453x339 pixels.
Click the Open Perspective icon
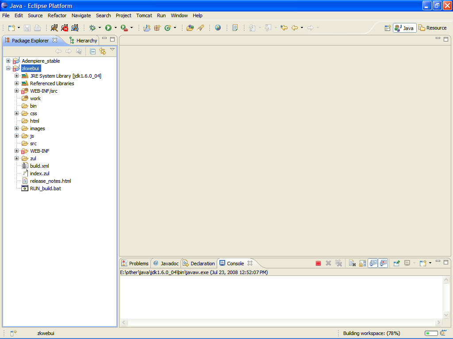pos(388,28)
